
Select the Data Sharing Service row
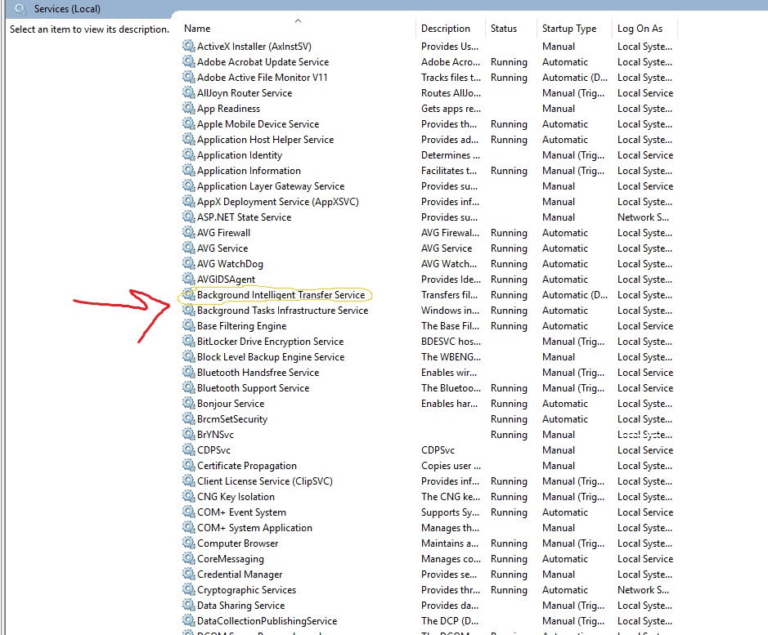coord(429,606)
